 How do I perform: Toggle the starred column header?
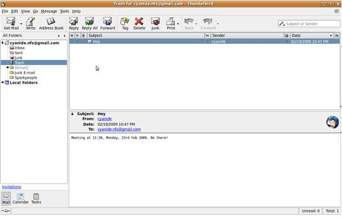(x=78, y=35)
